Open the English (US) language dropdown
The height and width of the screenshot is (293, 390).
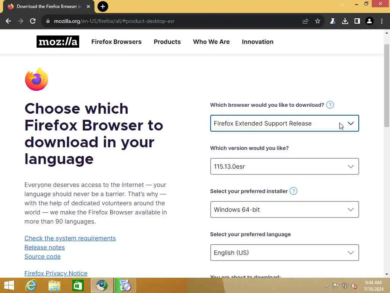[285, 253]
